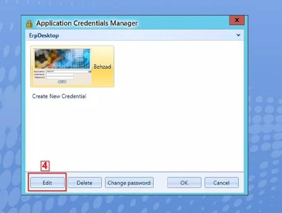This screenshot has height=213, width=282.
Task: Close the Application Credentials Manager window
Action: click(237, 20)
